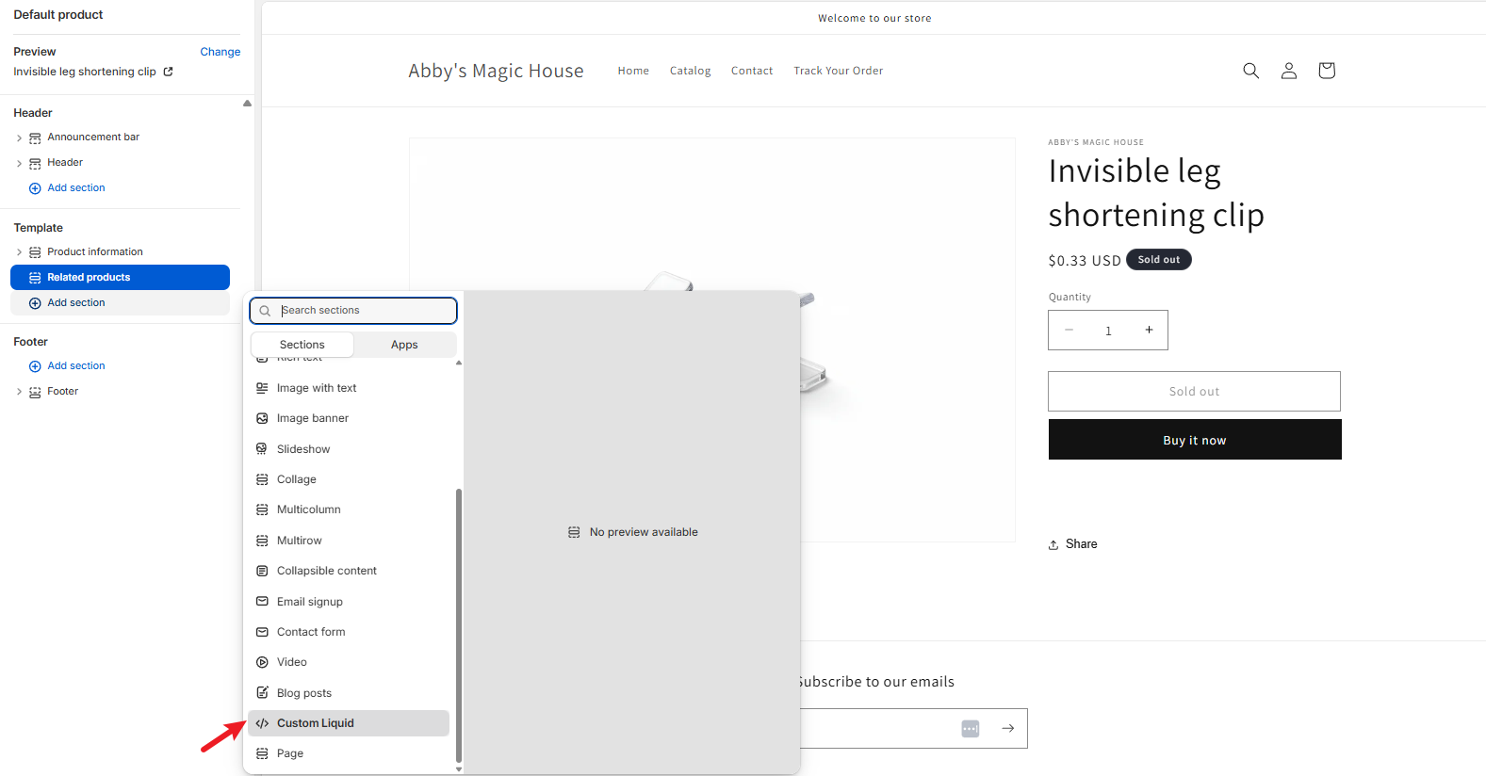The image size is (1486, 776).
Task: Open the shopping cart icon
Action: (x=1326, y=71)
